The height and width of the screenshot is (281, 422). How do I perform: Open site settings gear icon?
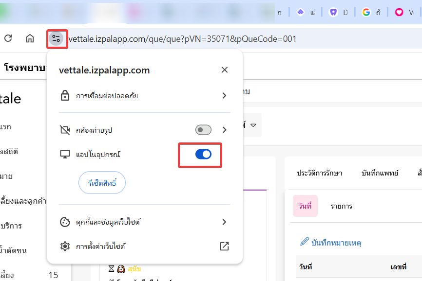65,246
